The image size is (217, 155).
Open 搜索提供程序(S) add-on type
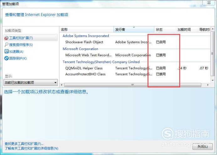[x=21, y=45]
